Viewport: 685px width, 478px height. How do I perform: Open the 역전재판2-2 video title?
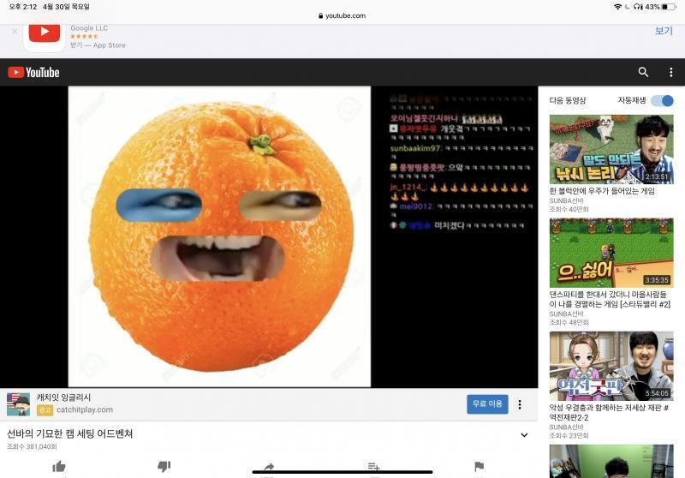tap(609, 412)
